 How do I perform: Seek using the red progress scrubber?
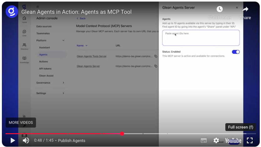pos(122,134)
